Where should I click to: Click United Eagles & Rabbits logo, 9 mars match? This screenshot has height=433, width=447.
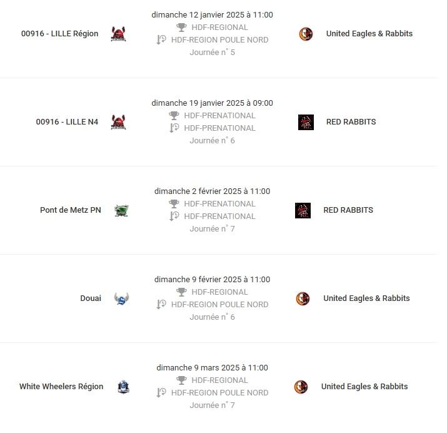[301, 387]
